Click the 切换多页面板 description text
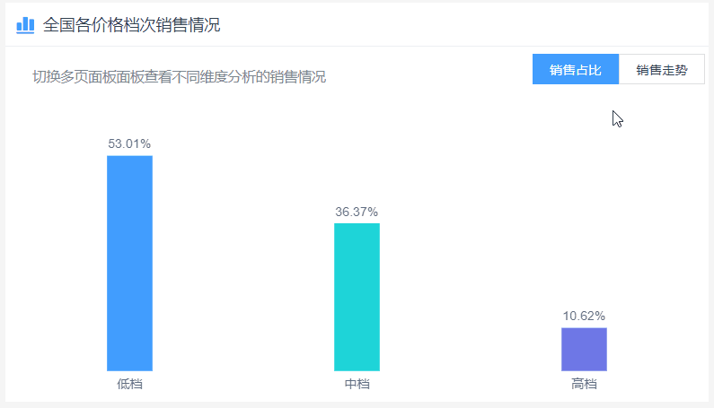Image resolution: width=714 pixels, height=408 pixels. coord(180,77)
